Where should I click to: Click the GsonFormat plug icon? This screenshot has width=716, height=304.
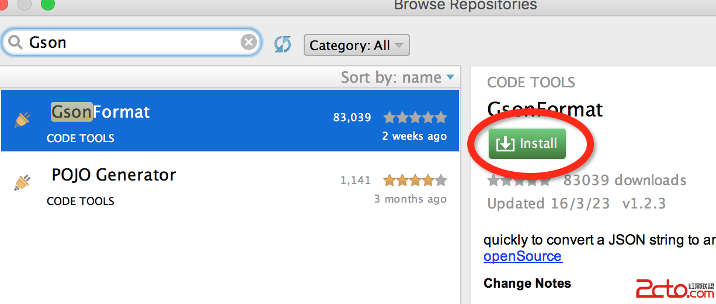22,119
